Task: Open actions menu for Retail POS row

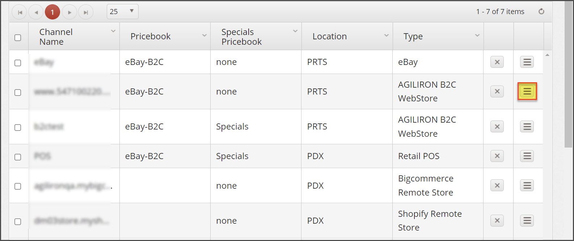Action: tap(527, 156)
